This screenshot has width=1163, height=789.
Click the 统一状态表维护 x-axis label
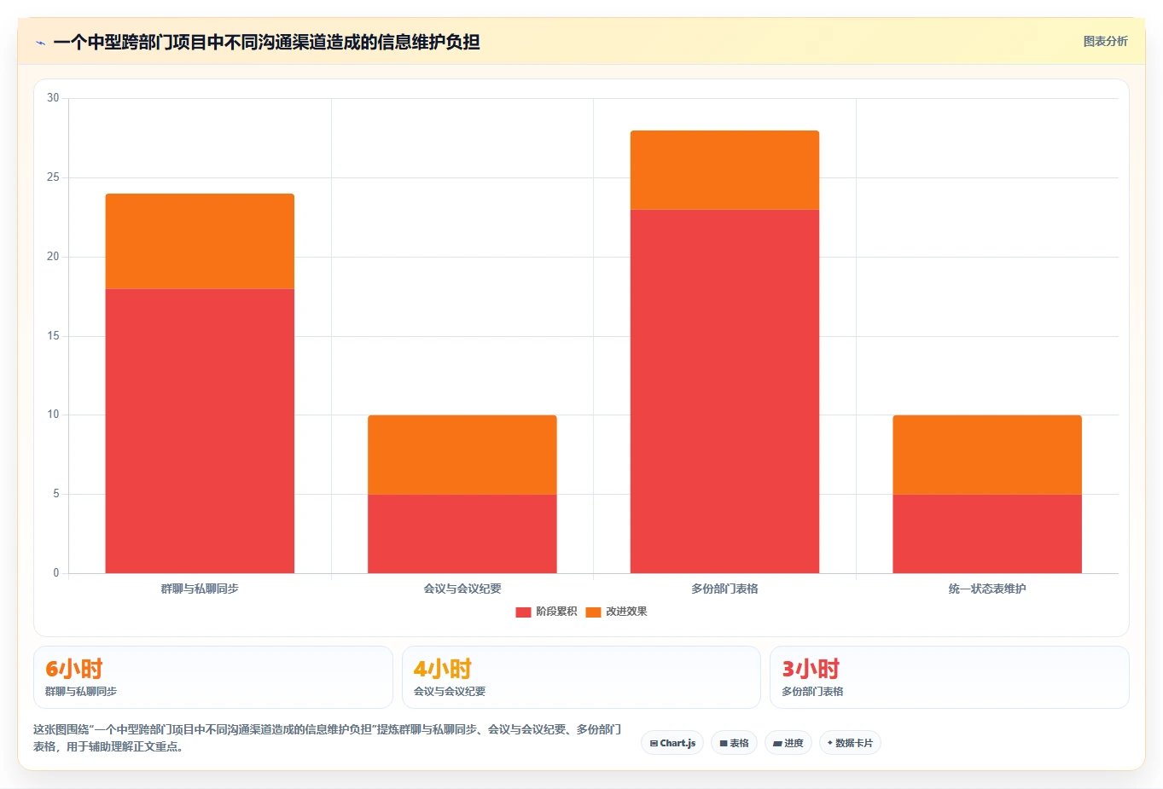click(x=987, y=589)
